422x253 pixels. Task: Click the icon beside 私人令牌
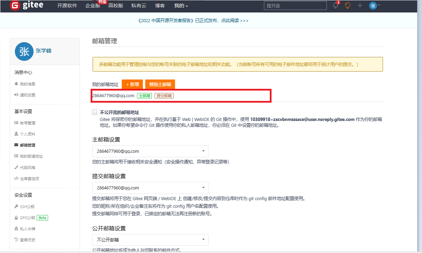pyautogui.click(x=16, y=229)
